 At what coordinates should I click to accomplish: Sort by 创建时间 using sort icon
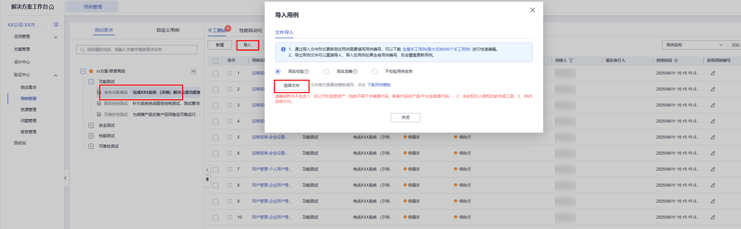click(676, 60)
